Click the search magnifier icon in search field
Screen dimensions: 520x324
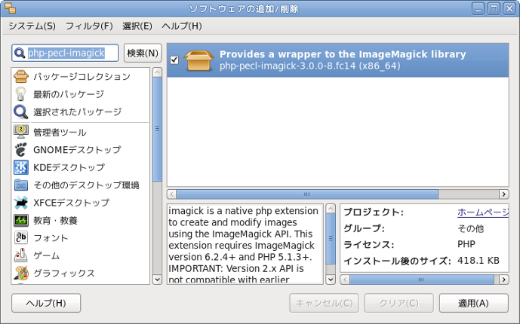(20, 53)
